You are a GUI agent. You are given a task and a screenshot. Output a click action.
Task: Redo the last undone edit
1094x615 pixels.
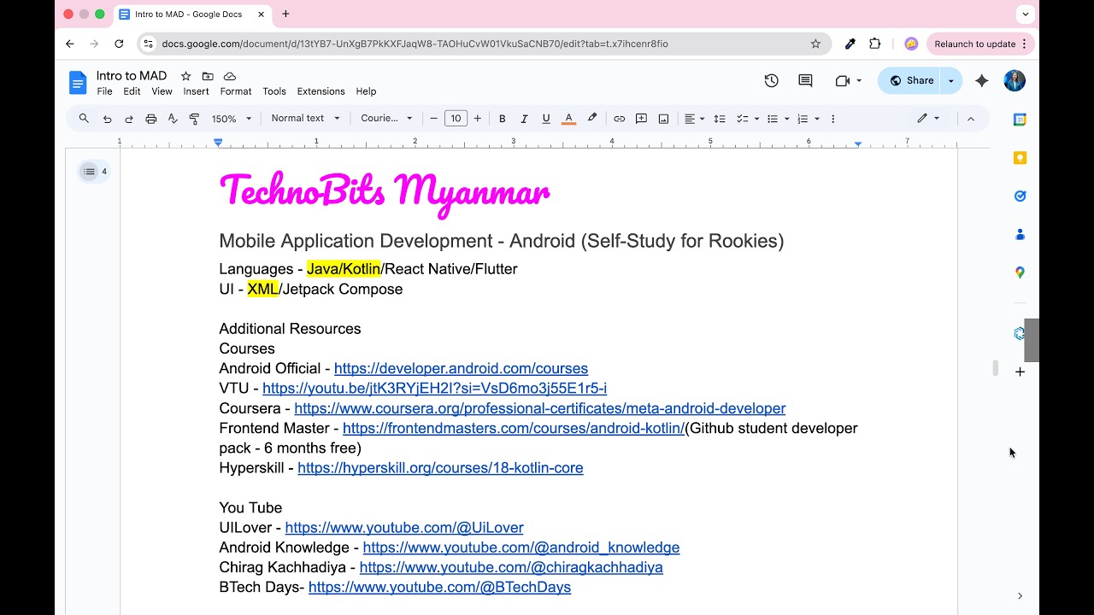point(129,119)
